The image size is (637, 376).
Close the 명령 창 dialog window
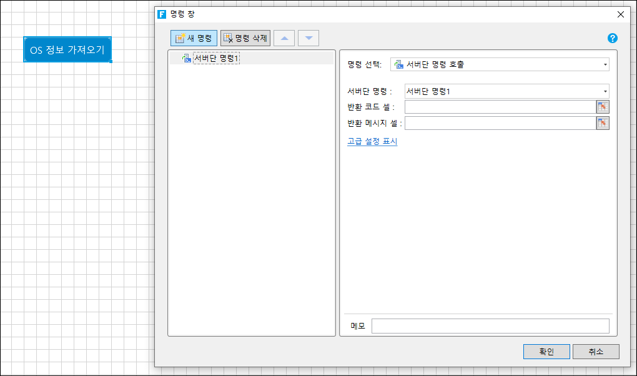pyautogui.click(x=620, y=14)
